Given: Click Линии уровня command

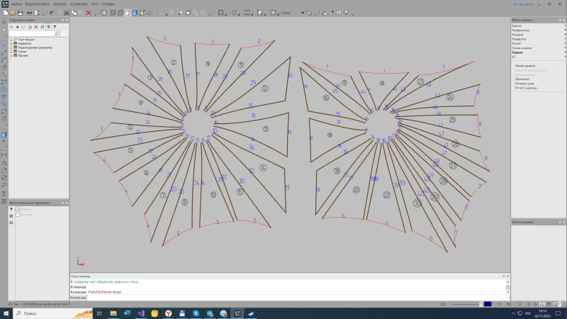Looking at the screenshot, I should pyautogui.click(x=525, y=65).
